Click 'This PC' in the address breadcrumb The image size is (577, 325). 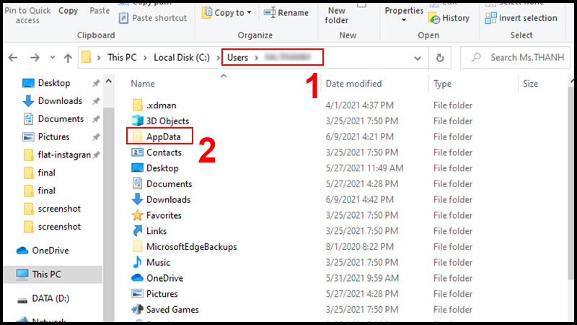(122, 58)
